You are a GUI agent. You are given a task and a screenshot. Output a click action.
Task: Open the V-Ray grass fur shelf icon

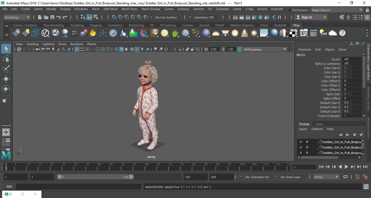tap(175, 33)
